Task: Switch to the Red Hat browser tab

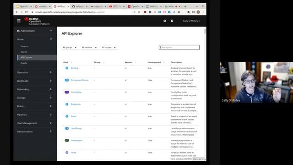Action: [154, 6]
